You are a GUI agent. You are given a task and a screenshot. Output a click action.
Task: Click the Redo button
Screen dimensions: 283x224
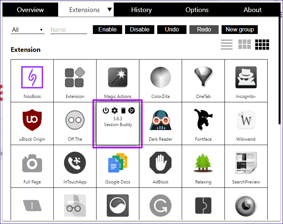pos(204,29)
